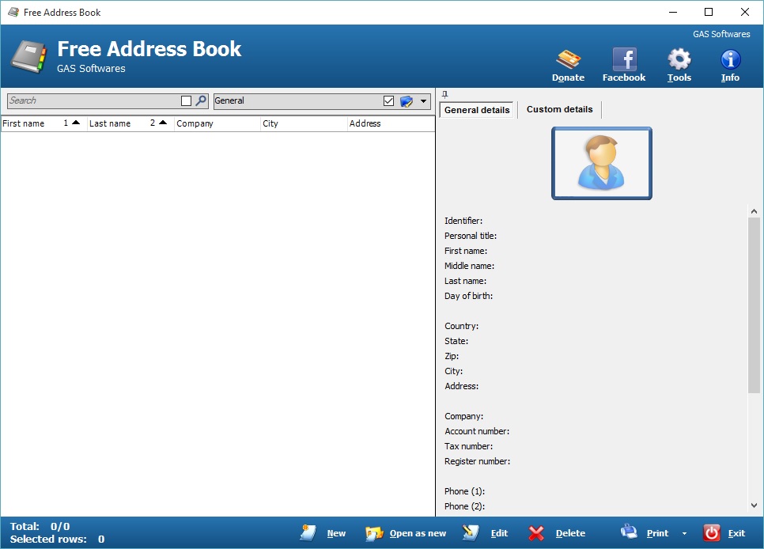The width and height of the screenshot is (764, 549).
Task: Click the 'Account number:' label
Action: pos(477,431)
